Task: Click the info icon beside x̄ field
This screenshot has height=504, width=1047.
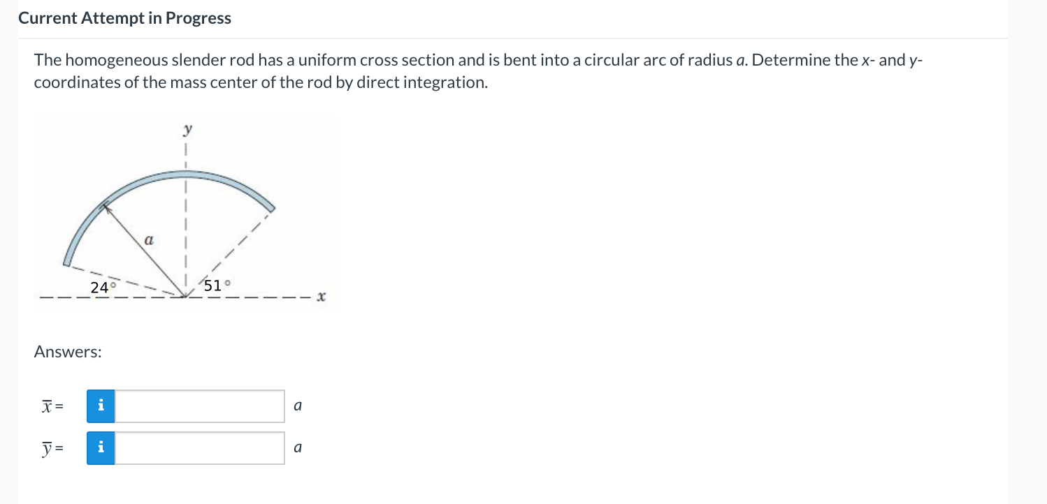Action: click(x=101, y=406)
